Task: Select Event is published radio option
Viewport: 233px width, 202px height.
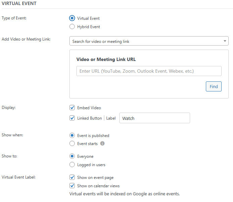Action: (72, 136)
